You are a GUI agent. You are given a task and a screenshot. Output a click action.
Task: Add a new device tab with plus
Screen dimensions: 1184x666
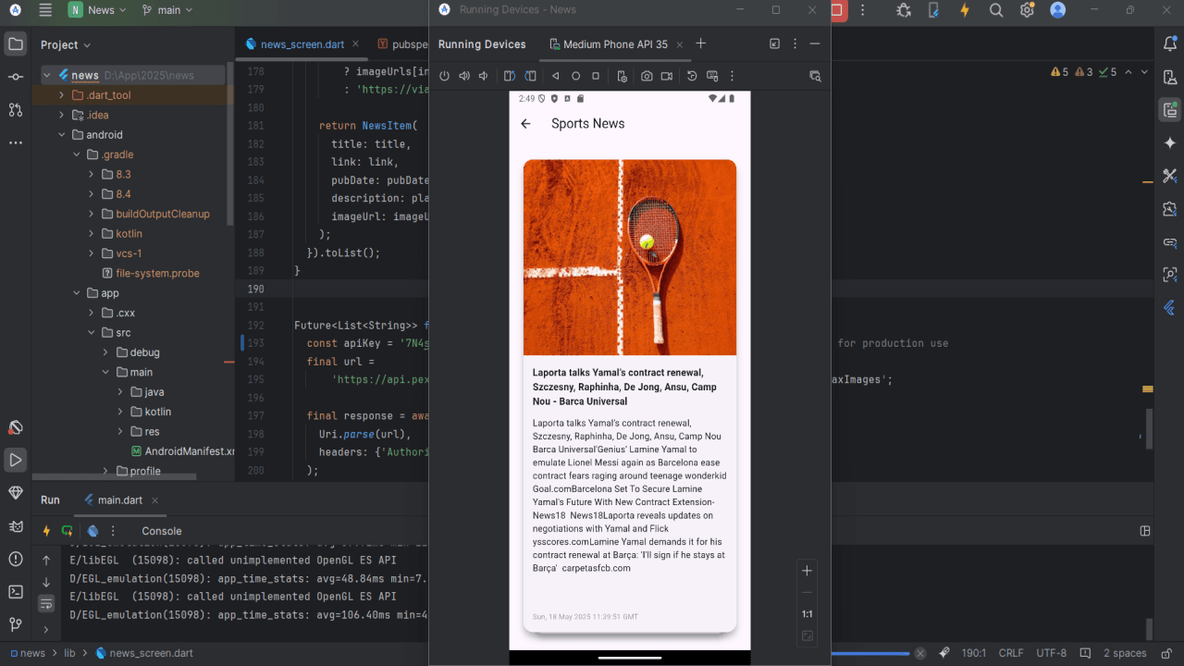pos(700,43)
